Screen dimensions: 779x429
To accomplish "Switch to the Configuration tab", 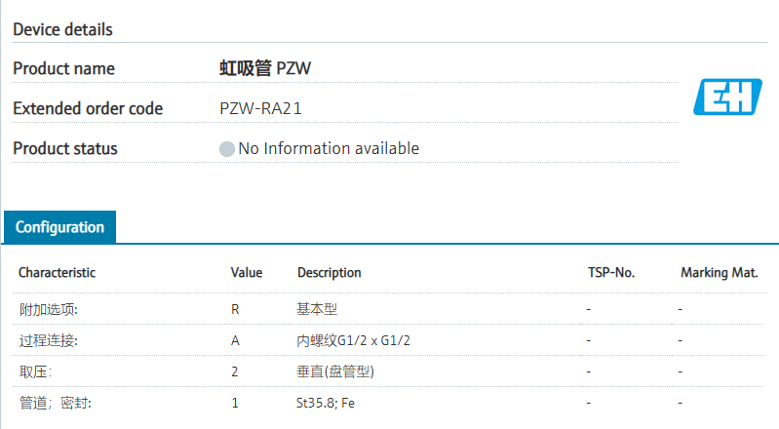I will pyautogui.click(x=59, y=227).
